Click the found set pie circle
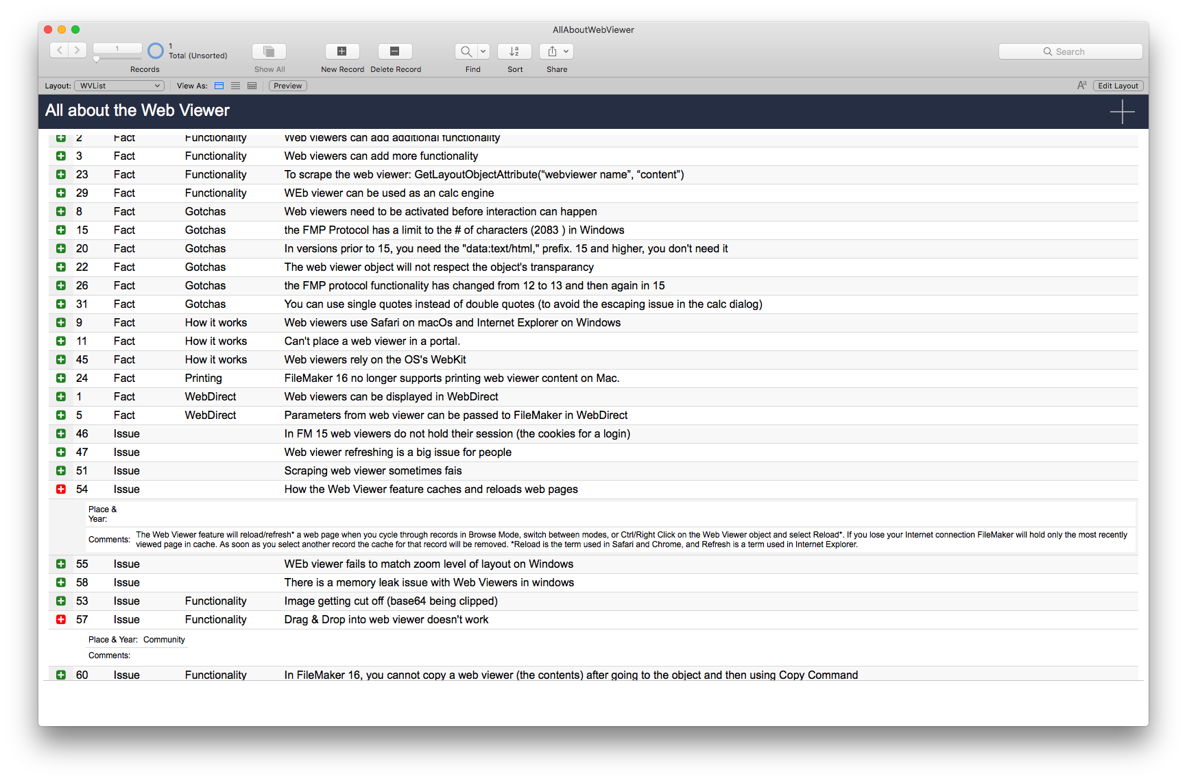The width and height of the screenshot is (1187, 781). click(156, 51)
